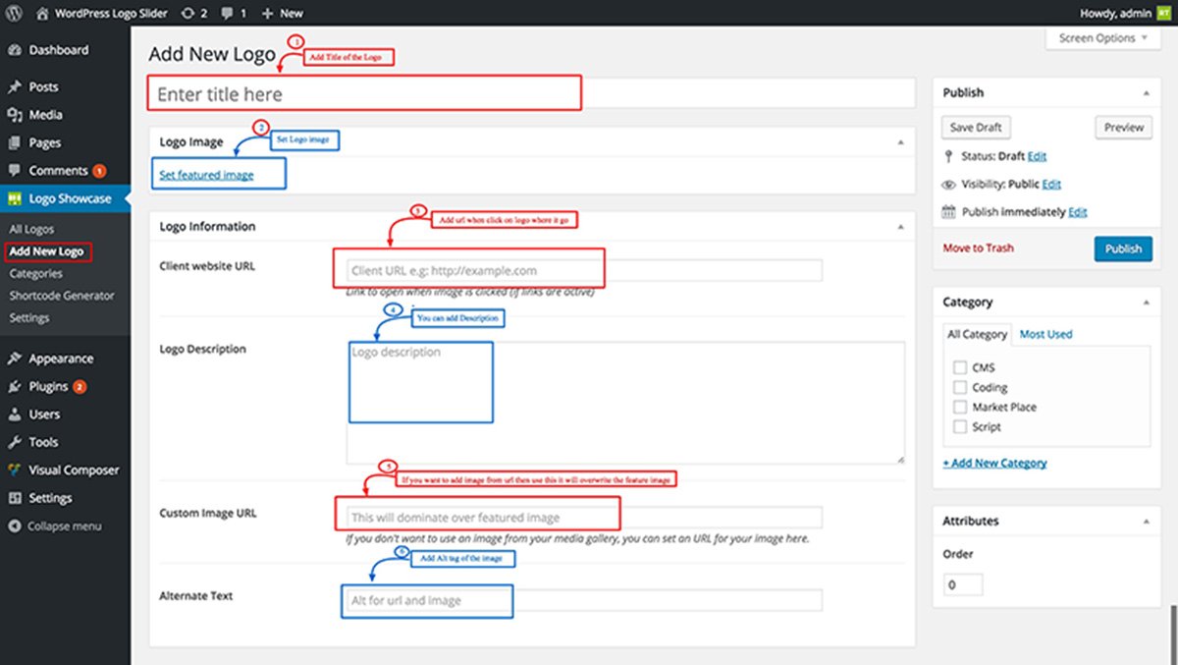Click the Dashboard gauge icon
Screen dimensions: 1178x665
click(x=15, y=50)
